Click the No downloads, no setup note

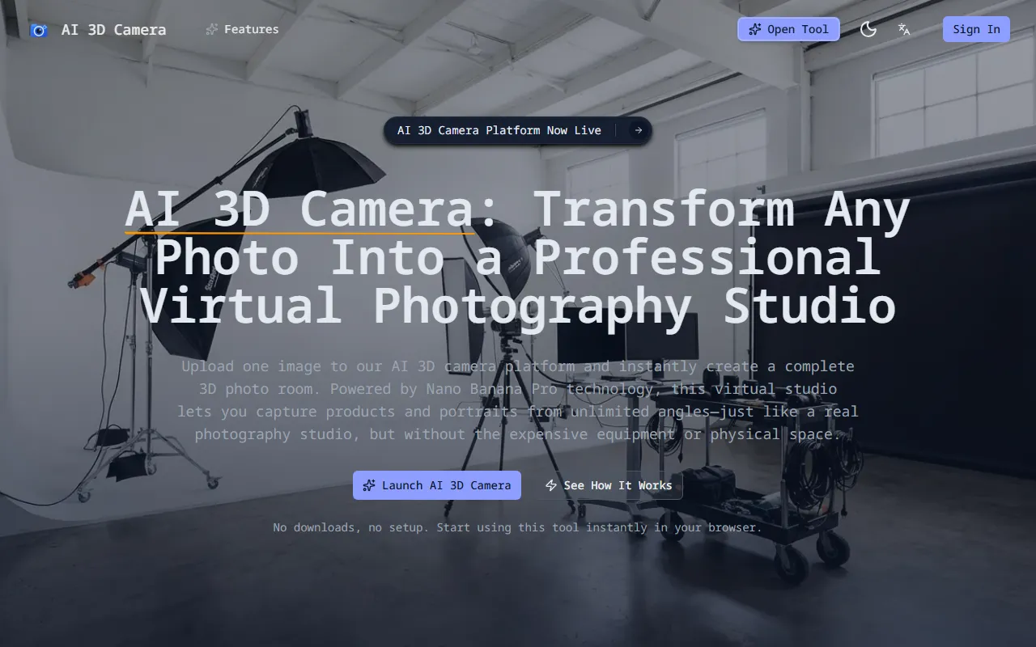pyautogui.click(x=518, y=527)
